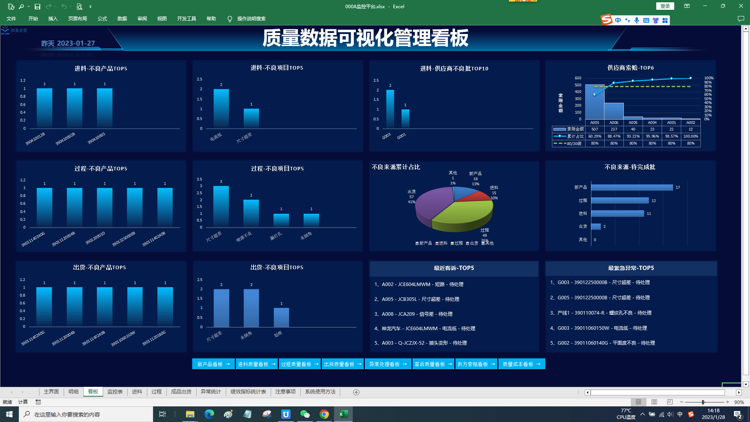The height and width of the screenshot is (422, 750).
Task: Open Google Chrome from the taskbar
Action: click(324, 414)
